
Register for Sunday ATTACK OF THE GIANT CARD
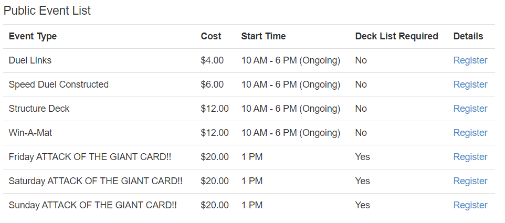470,205
